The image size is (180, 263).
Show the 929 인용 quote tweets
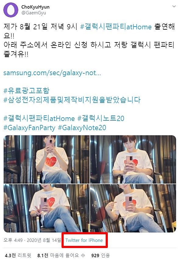pos(101,255)
